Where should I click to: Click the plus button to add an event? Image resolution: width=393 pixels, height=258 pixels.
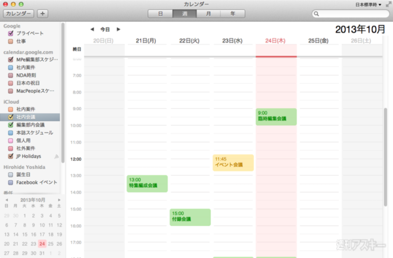click(43, 14)
